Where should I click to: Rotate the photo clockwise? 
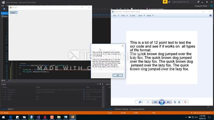tap(179, 102)
